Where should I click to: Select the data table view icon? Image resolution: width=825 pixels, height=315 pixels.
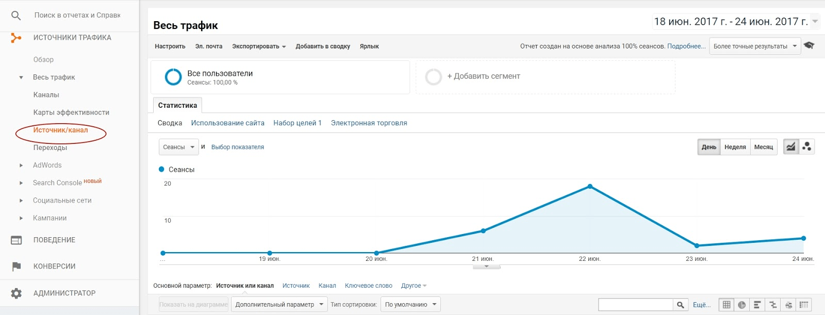click(726, 305)
